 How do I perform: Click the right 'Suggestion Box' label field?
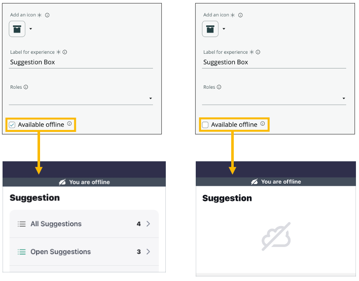(274, 62)
